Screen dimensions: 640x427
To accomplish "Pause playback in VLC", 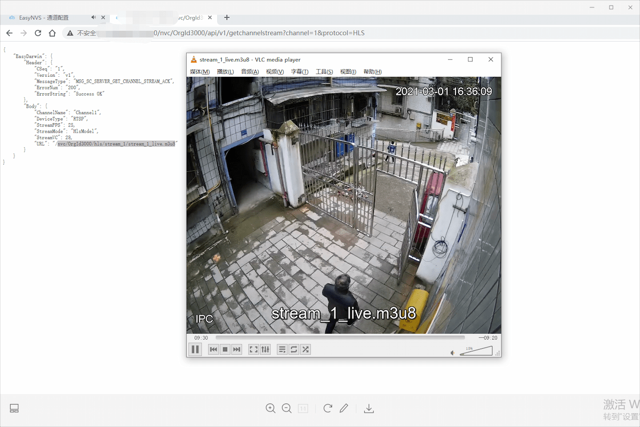I will tap(195, 350).
